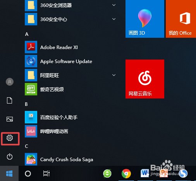Image resolution: width=196 pixels, height=181 pixels.
Task: Open Apple Software Update by its name
Action: point(66,62)
